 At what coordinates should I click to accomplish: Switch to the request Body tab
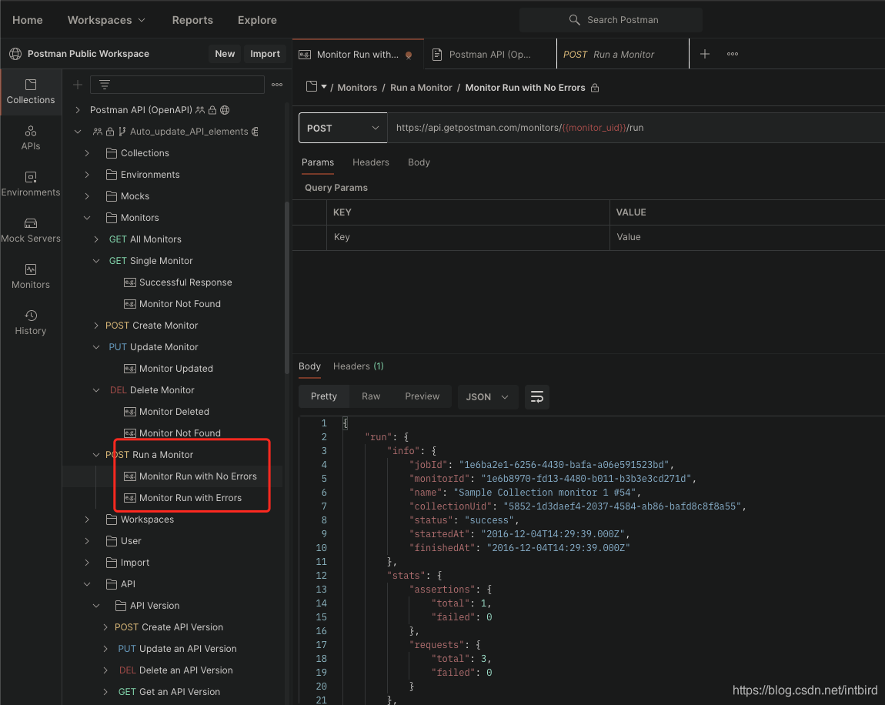419,162
